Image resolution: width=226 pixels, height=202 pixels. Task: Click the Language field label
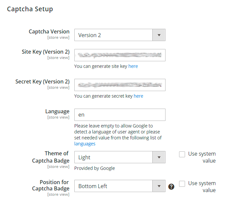57,112
